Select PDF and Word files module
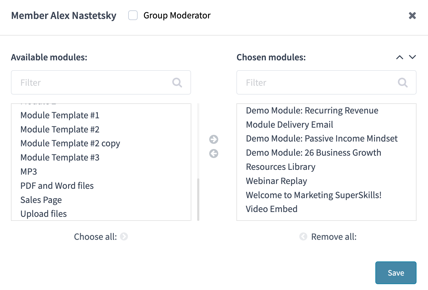428x290 pixels. (x=57, y=186)
